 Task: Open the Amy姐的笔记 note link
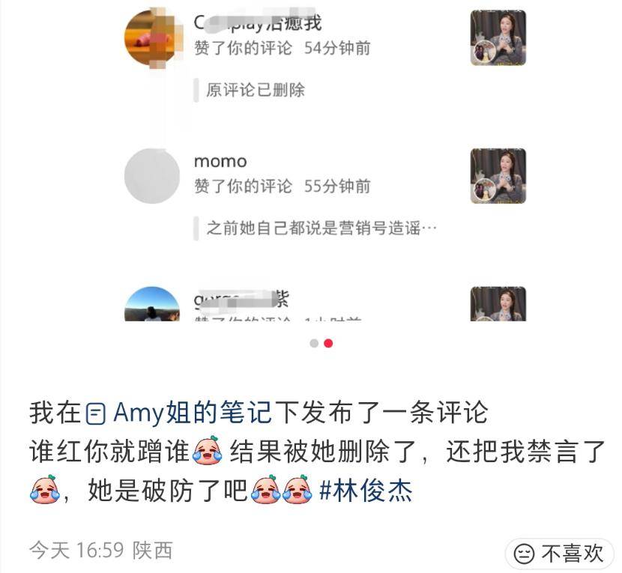(x=179, y=413)
